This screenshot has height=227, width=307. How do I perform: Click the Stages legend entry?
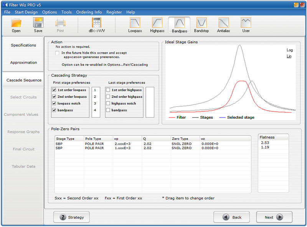click(x=203, y=117)
